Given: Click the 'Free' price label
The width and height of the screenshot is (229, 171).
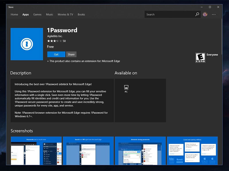Looking at the screenshot, I should (x=50, y=47).
